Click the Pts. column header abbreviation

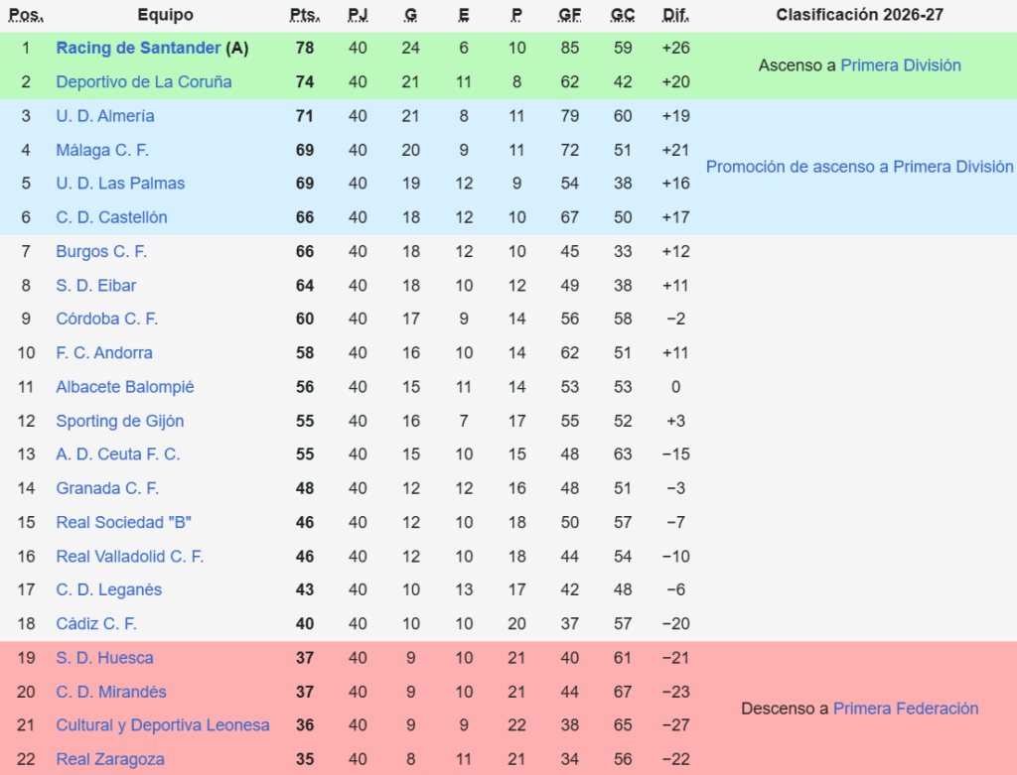pos(305,15)
